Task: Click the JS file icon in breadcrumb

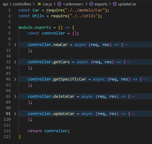Action: 39,4
